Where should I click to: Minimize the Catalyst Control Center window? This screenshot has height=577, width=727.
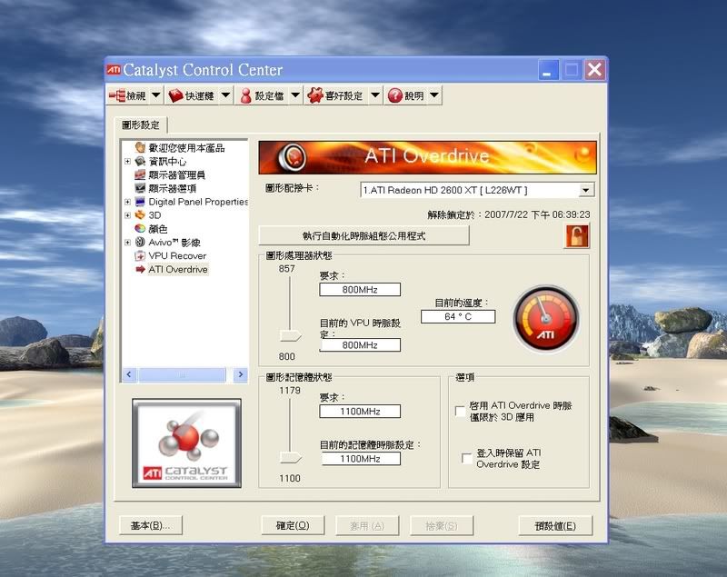point(548,71)
